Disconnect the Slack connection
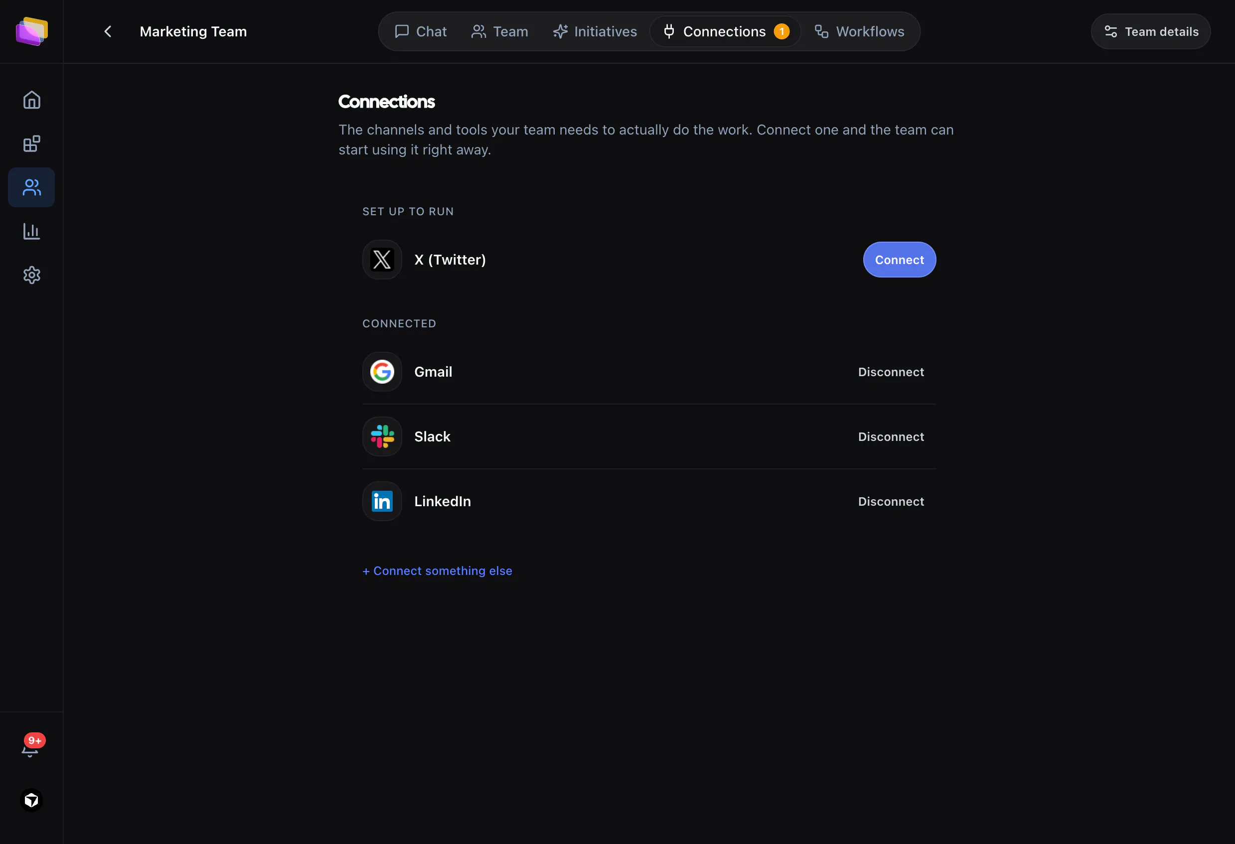1235x844 pixels. pyautogui.click(x=891, y=436)
